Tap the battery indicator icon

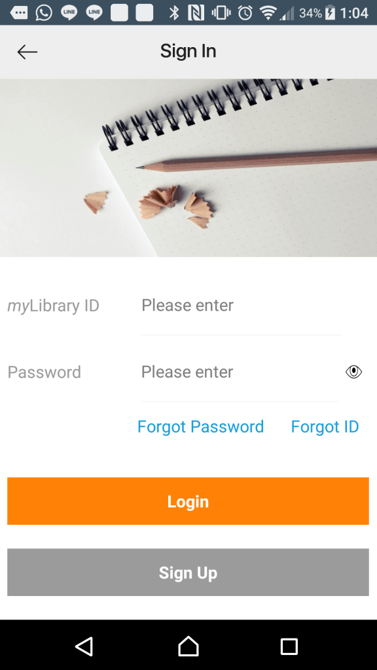(330, 13)
